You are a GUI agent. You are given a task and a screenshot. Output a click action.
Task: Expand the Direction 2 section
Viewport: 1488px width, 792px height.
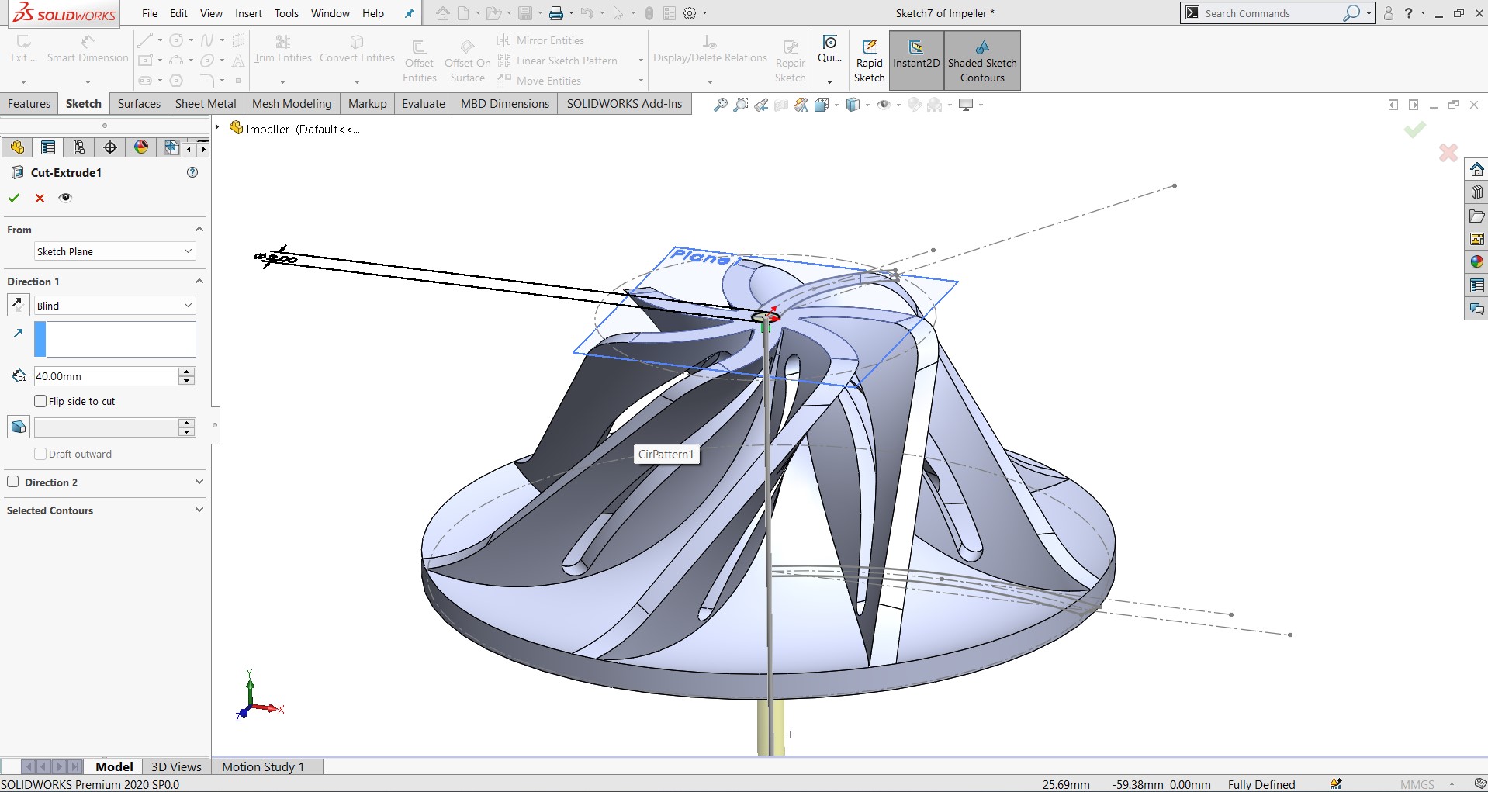199,482
